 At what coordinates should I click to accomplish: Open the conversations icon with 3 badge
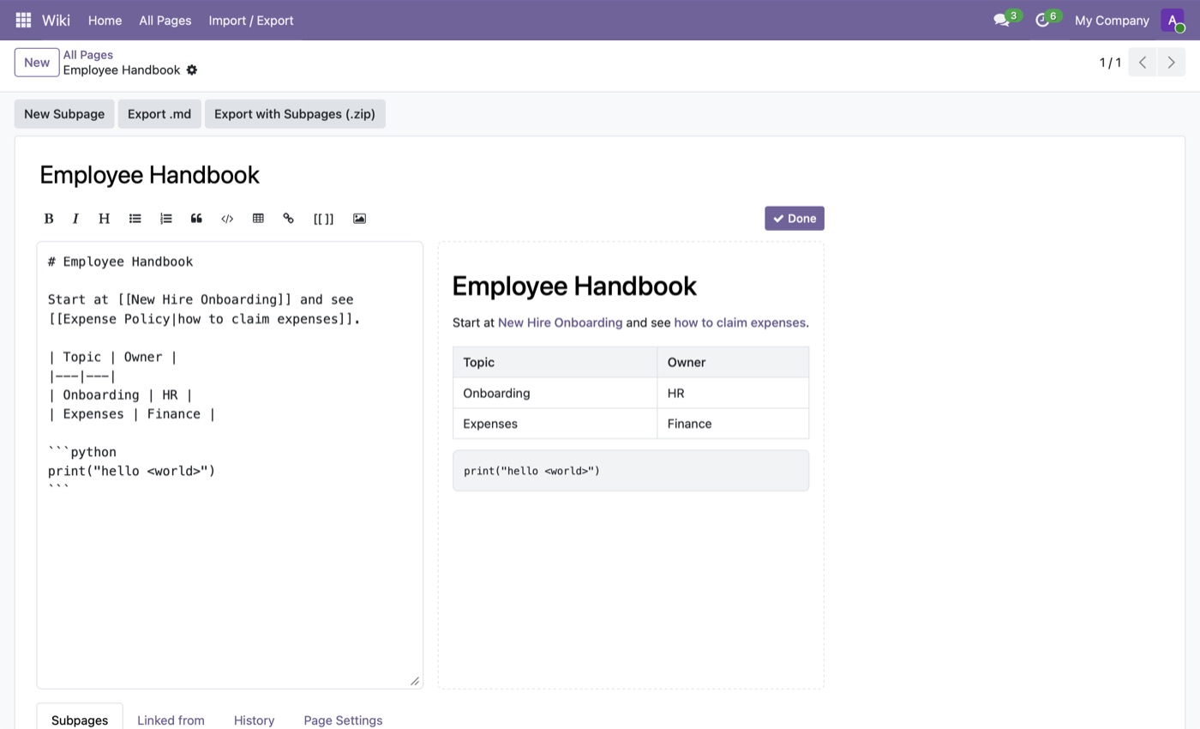tap(1001, 20)
